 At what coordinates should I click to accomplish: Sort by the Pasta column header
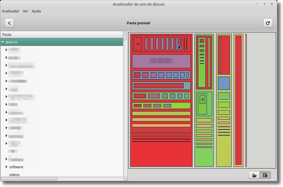click(x=62, y=35)
